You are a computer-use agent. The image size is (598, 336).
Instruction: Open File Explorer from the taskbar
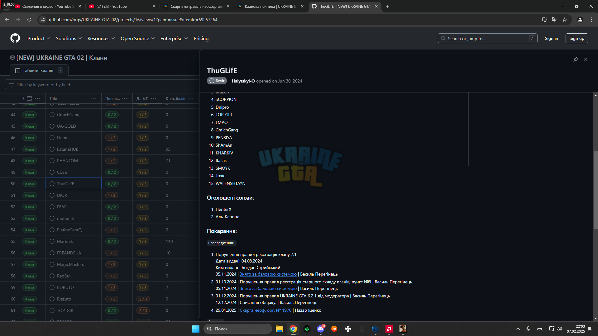click(x=279, y=329)
